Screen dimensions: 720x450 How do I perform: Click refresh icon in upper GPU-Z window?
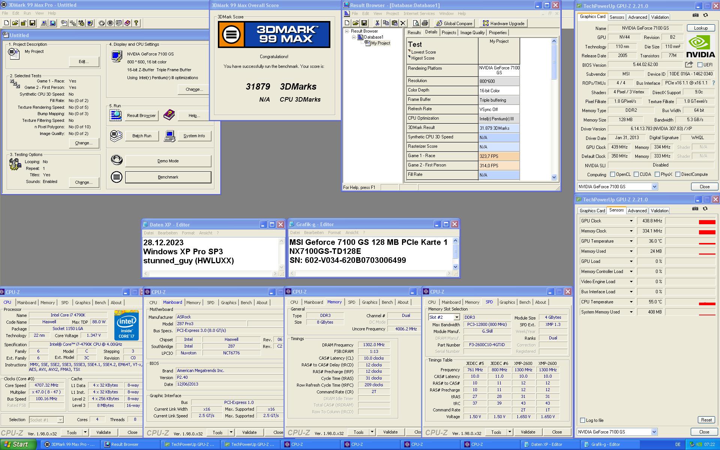[705, 15]
